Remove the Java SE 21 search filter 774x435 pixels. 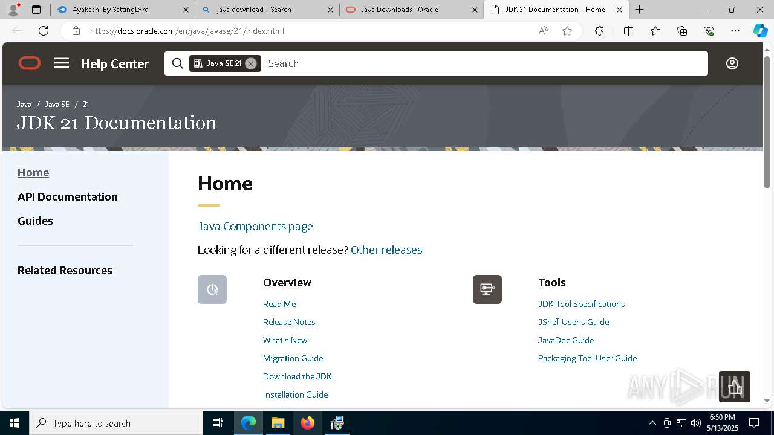click(250, 63)
